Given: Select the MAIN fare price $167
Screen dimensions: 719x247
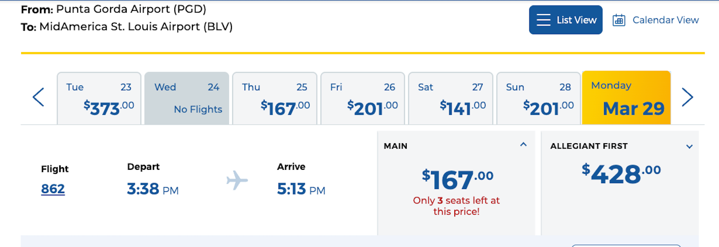Looking at the screenshot, I should pyautogui.click(x=457, y=180).
